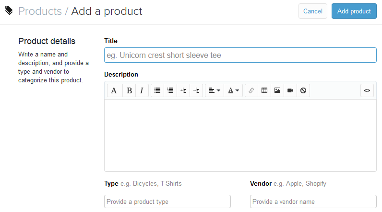Open the text alignment dropdown

(214, 90)
